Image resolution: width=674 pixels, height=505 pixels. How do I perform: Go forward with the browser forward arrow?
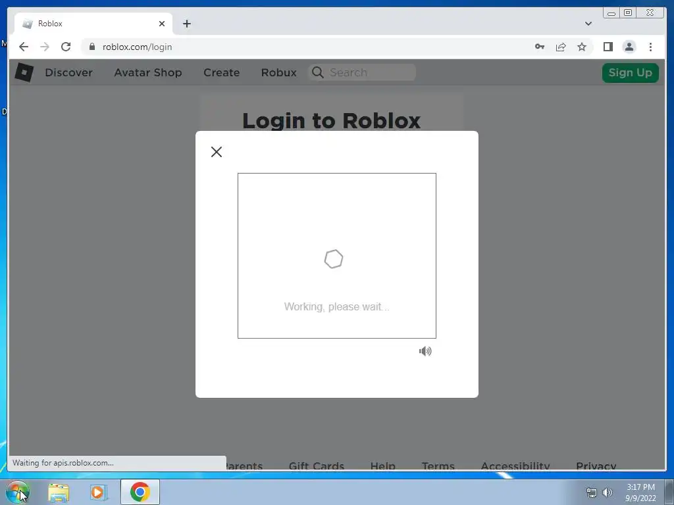click(45, 47)
